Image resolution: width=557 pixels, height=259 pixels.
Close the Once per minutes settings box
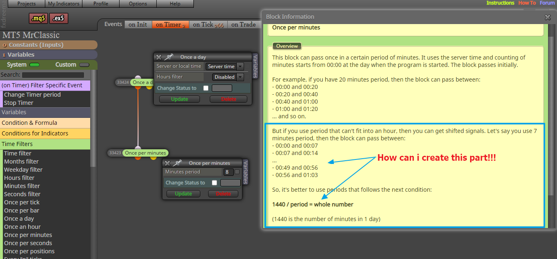pyautogui.click(x=167, y=163)
